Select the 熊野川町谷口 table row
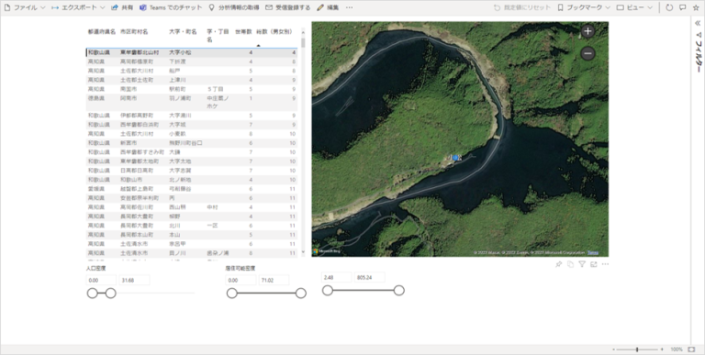This screenshot has width=705, height=355. [x=192, y=143]
